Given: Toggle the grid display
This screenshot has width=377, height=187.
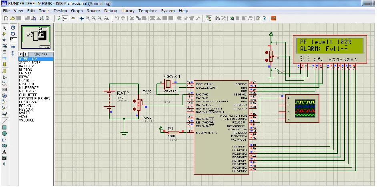Looking at the screenshot, I should tap(65, 18).
